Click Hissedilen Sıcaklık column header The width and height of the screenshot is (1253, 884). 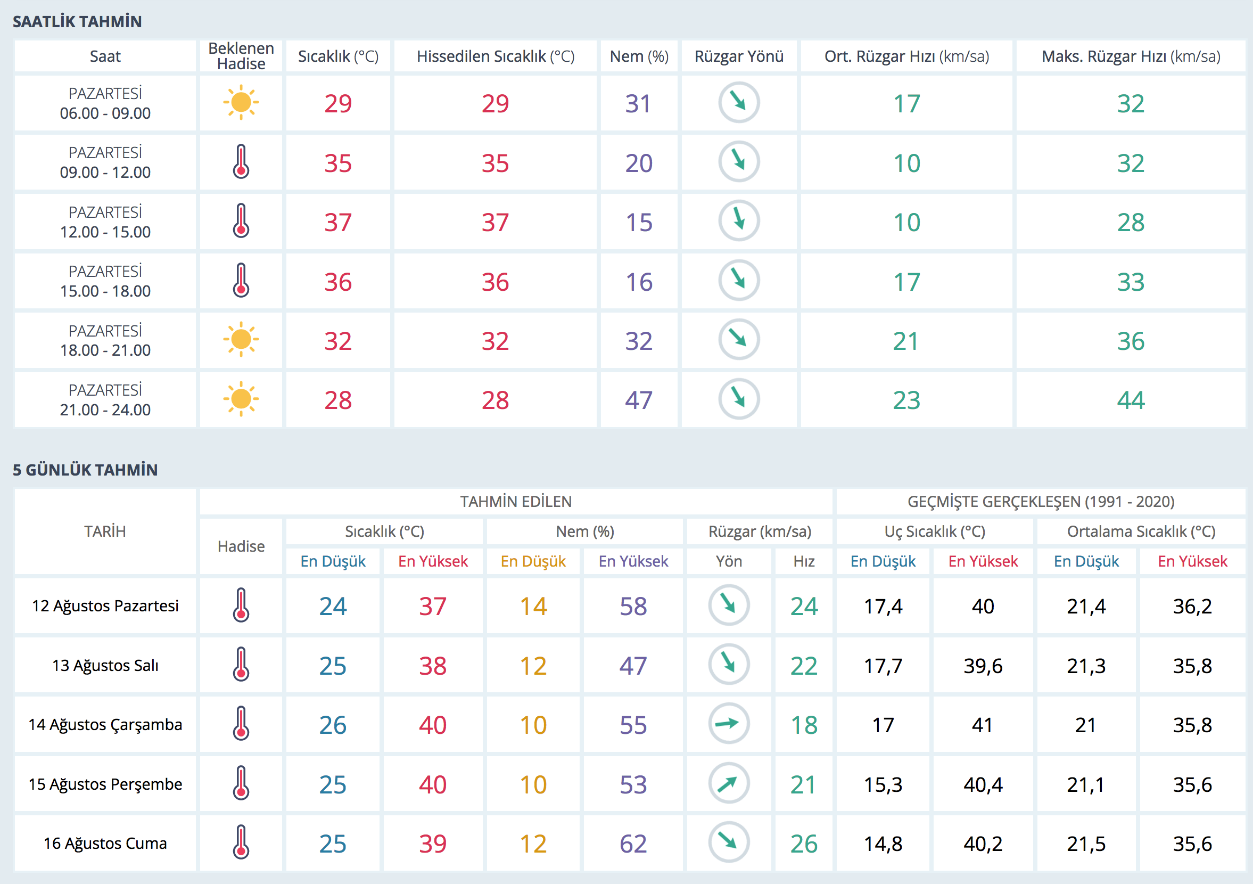coord(495,56)
